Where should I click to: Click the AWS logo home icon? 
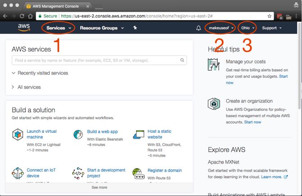[23, 28]
